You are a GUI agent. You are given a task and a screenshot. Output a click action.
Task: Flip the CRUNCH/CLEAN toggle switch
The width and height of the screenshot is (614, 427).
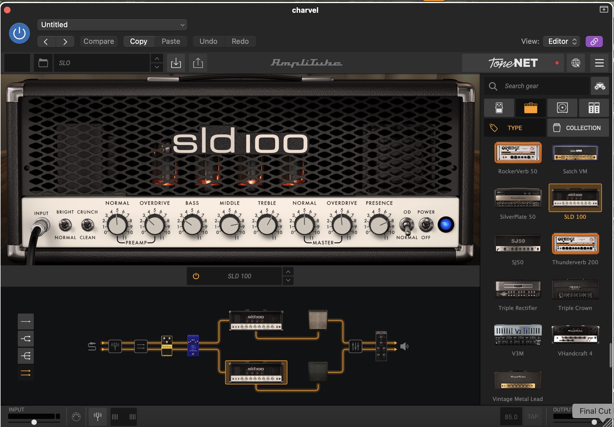[87, 225]
